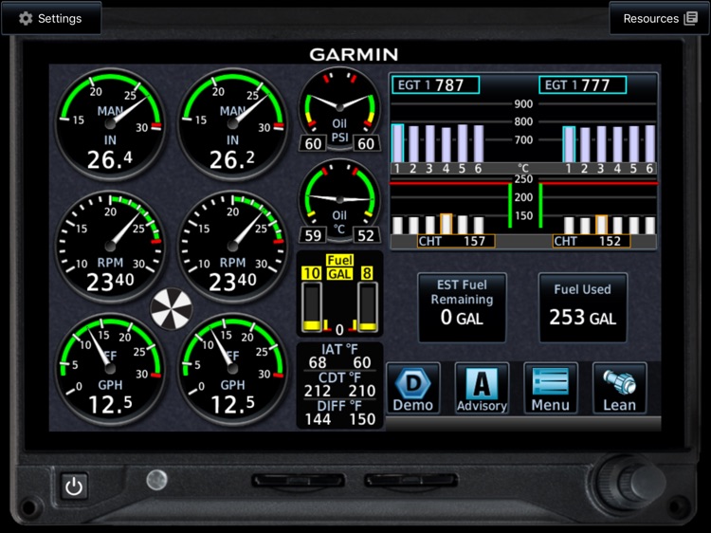Click the left oil temperature value 59
Screen dimensions: 711x533
(x=313, y=235)
